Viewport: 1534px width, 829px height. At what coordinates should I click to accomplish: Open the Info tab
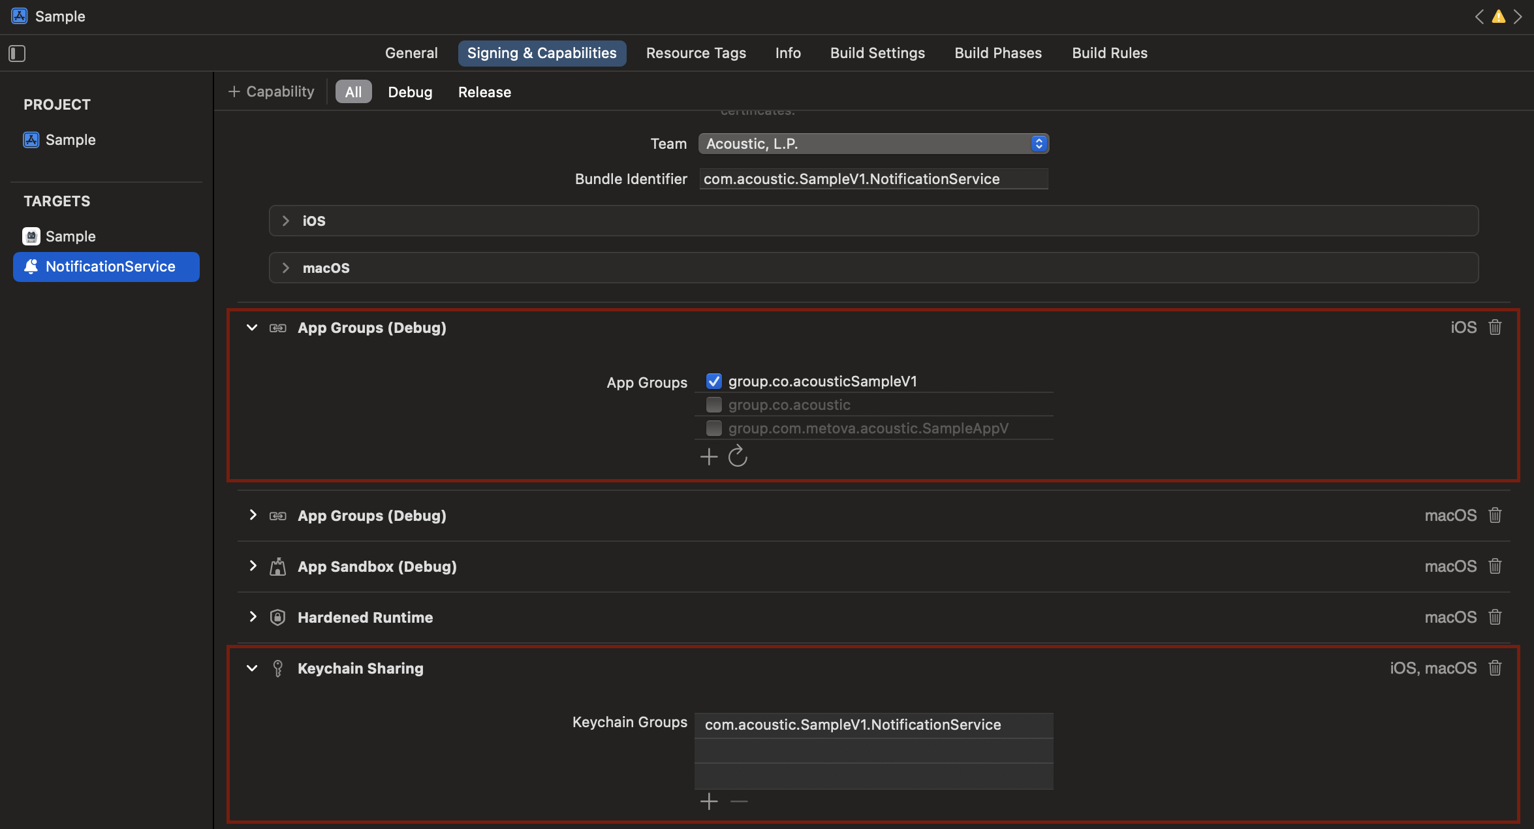[788, 54]
